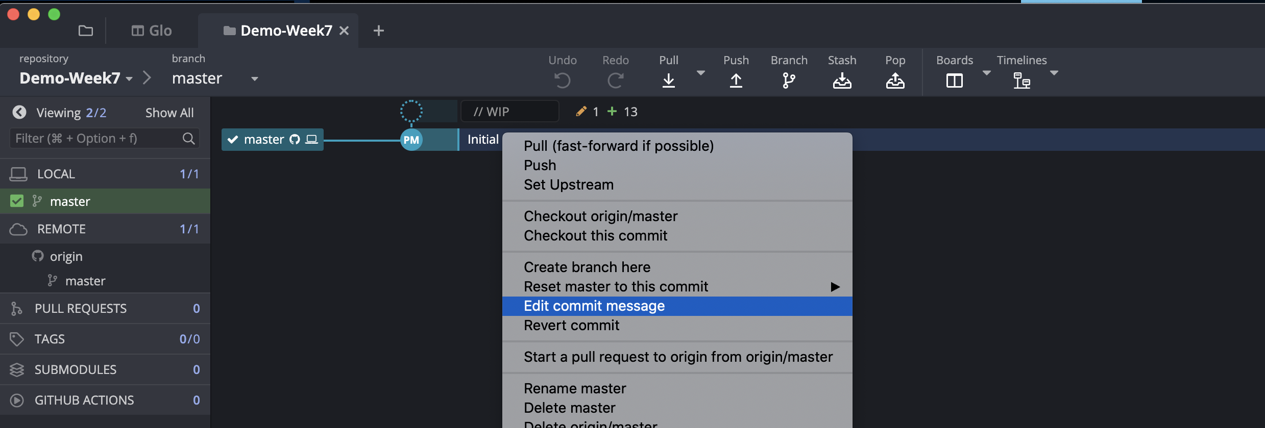Viewport: 1265px width, 428px height.
Task: Stash changes using the Stash icon
Action: tap(842, 81)
